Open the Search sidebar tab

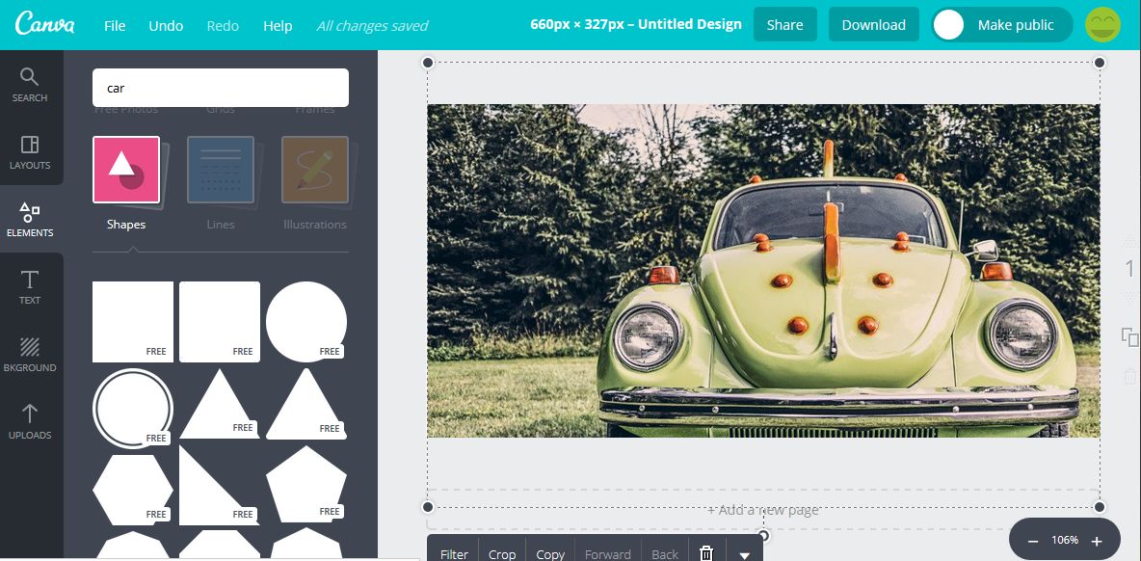click(x=29, y=85)
